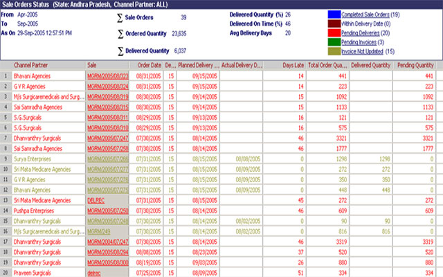This screenshot has height=277, width=443.
Task: Click the dark red Within Delivery Date swatch
Action: pyautogui.click(x=334, y=24)
